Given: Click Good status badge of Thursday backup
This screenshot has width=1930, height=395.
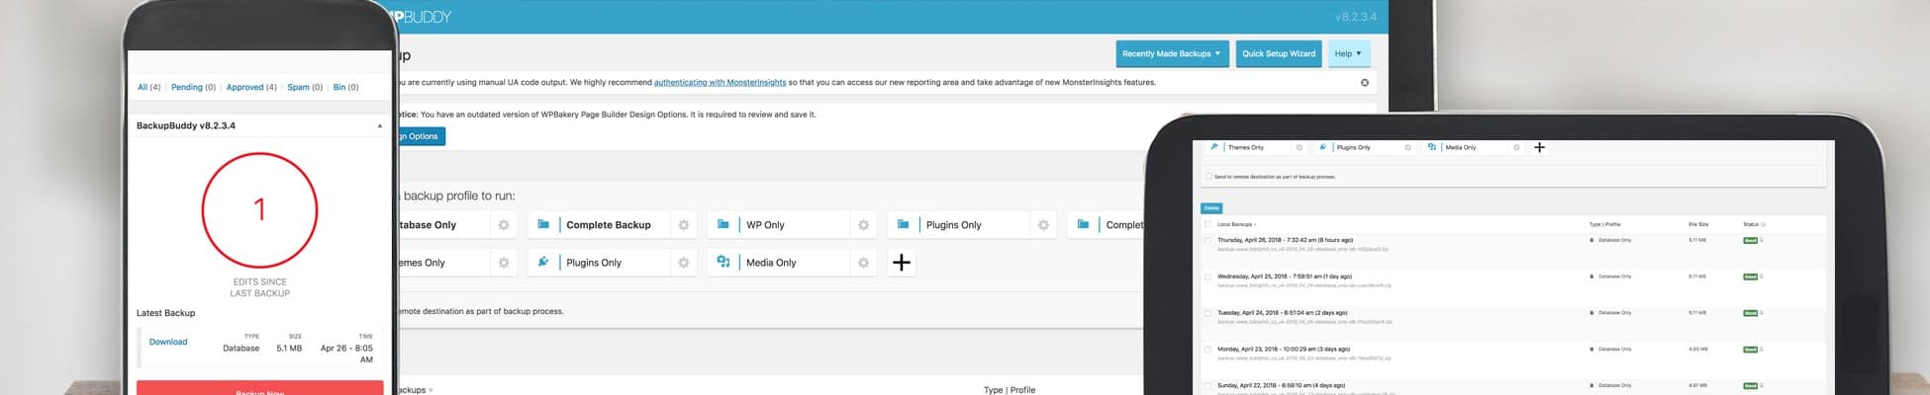Looking at the screenshot, I should pyautogui.click(x=1750, y=240).
